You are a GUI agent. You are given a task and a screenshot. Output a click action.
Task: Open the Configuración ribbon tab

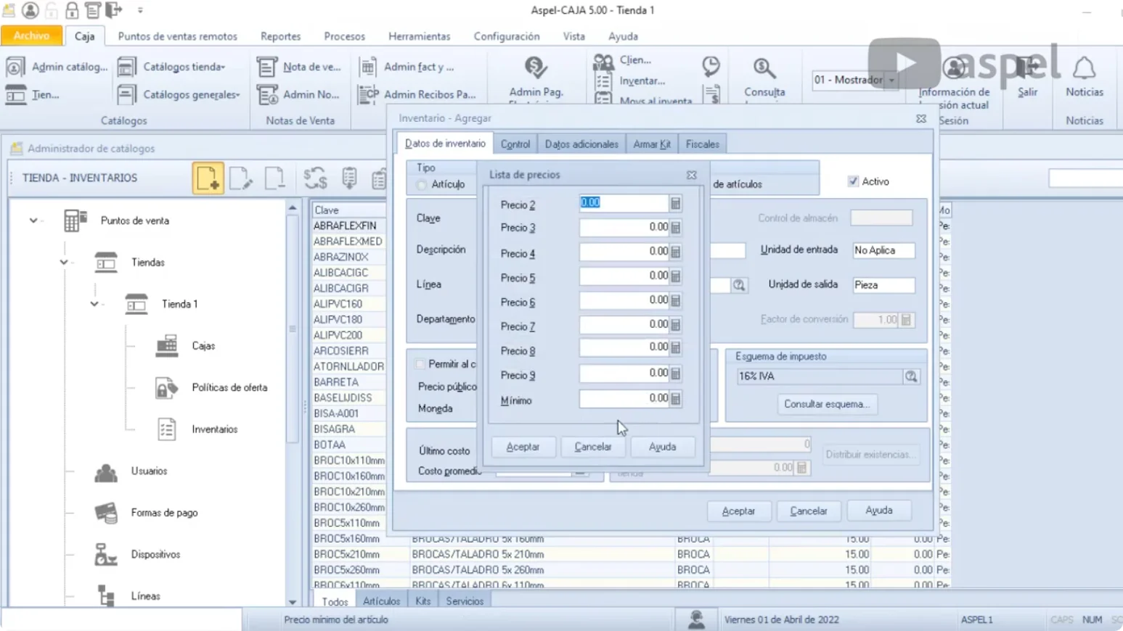[x=507, y=36]
